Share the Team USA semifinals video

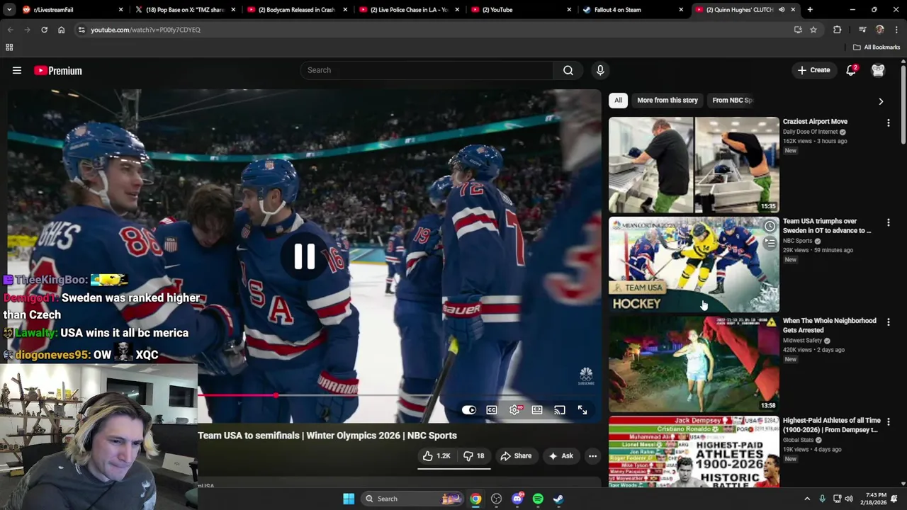[x=516, y=456]
